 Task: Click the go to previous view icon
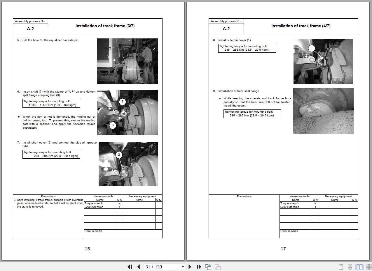coord(208,267)
